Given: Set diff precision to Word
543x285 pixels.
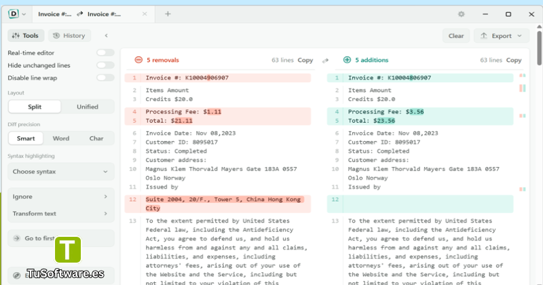Looking at the screenshot, I should click(61, 138).
